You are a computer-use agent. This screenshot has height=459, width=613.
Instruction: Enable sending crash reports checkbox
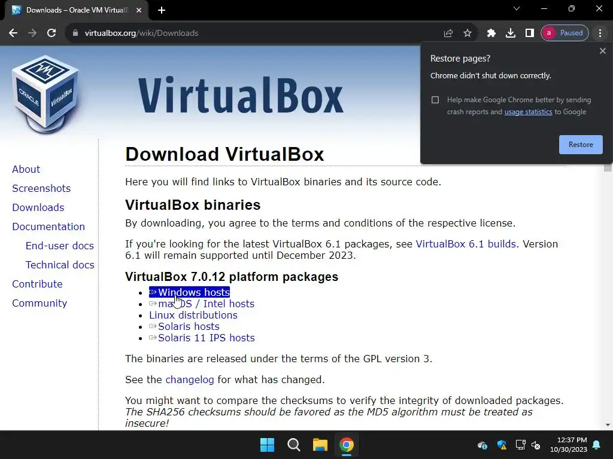click(435, 100)
